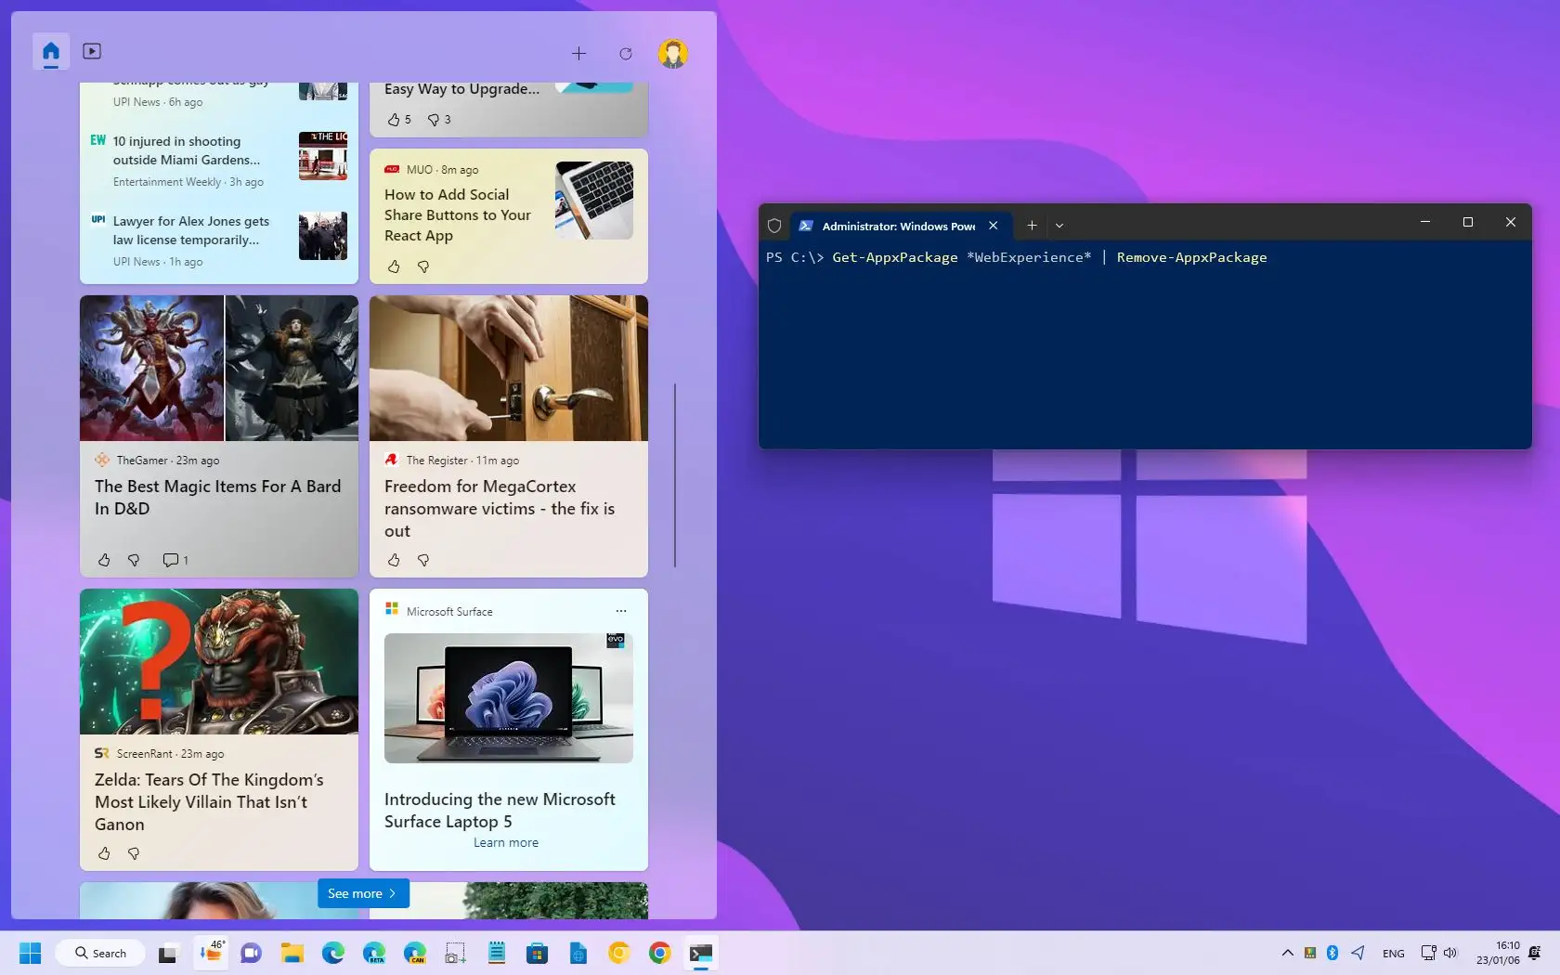
Task: Like the Zelda Tears of the Kingdom story
Action: 104,853
